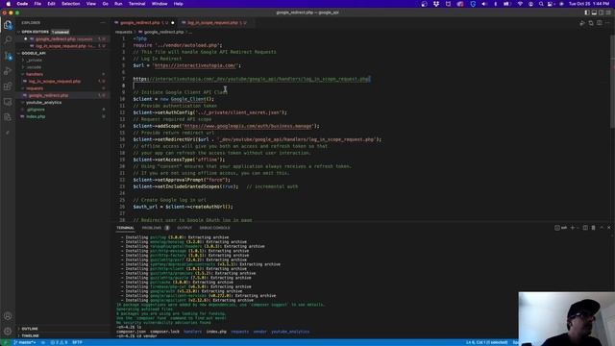Open the Run and Debug view
The image size is (615, 346).
8,71
